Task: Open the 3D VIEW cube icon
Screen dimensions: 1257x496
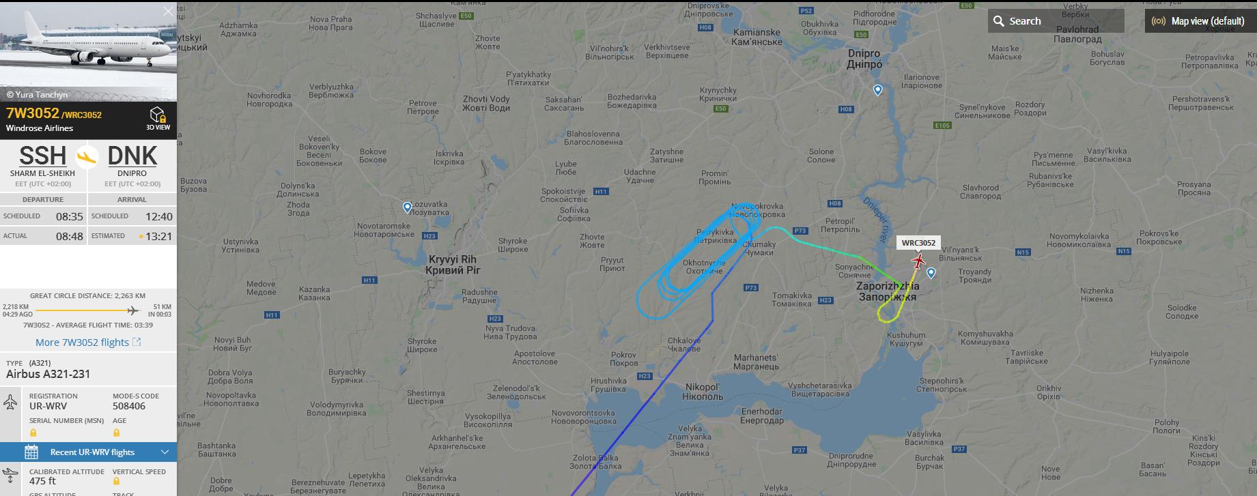Action: click(x=158, y=115)
